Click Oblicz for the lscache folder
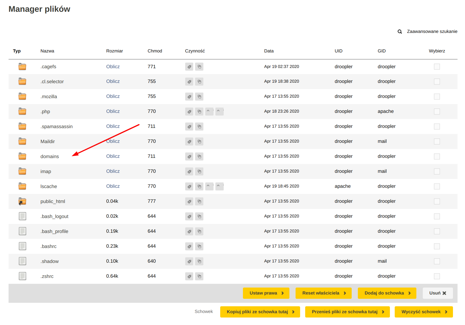 tap(113, 186)
